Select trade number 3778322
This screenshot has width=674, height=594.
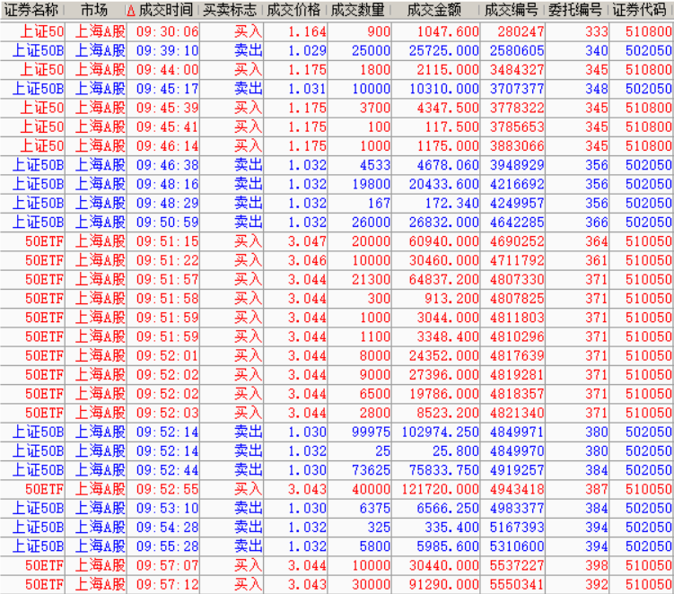pos(517,108)
